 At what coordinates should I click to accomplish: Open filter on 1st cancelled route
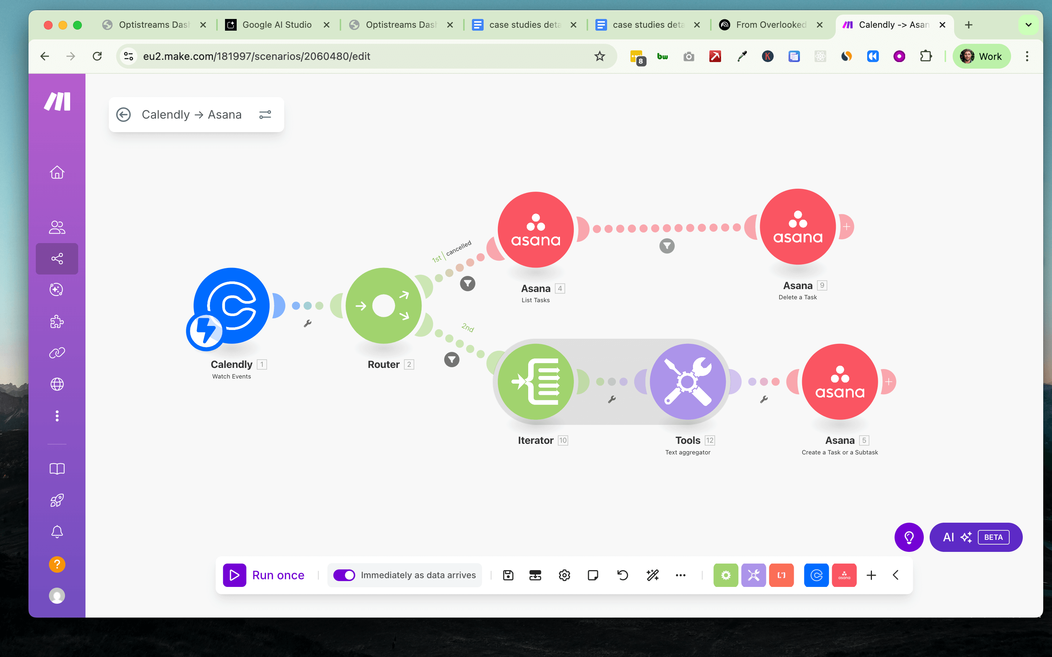coord(468,284)
